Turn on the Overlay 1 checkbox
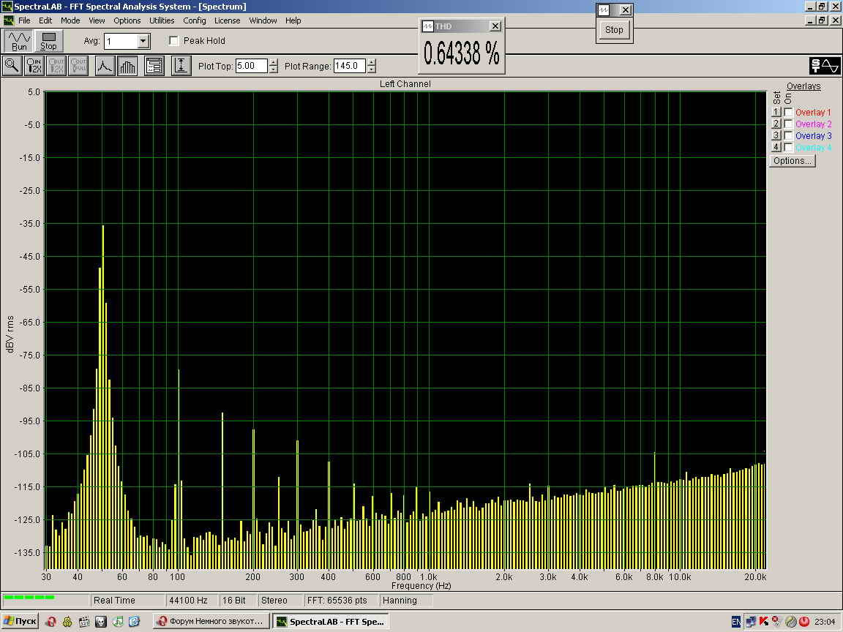This screenshot has height=632, width=843. [x=788, y=113]
